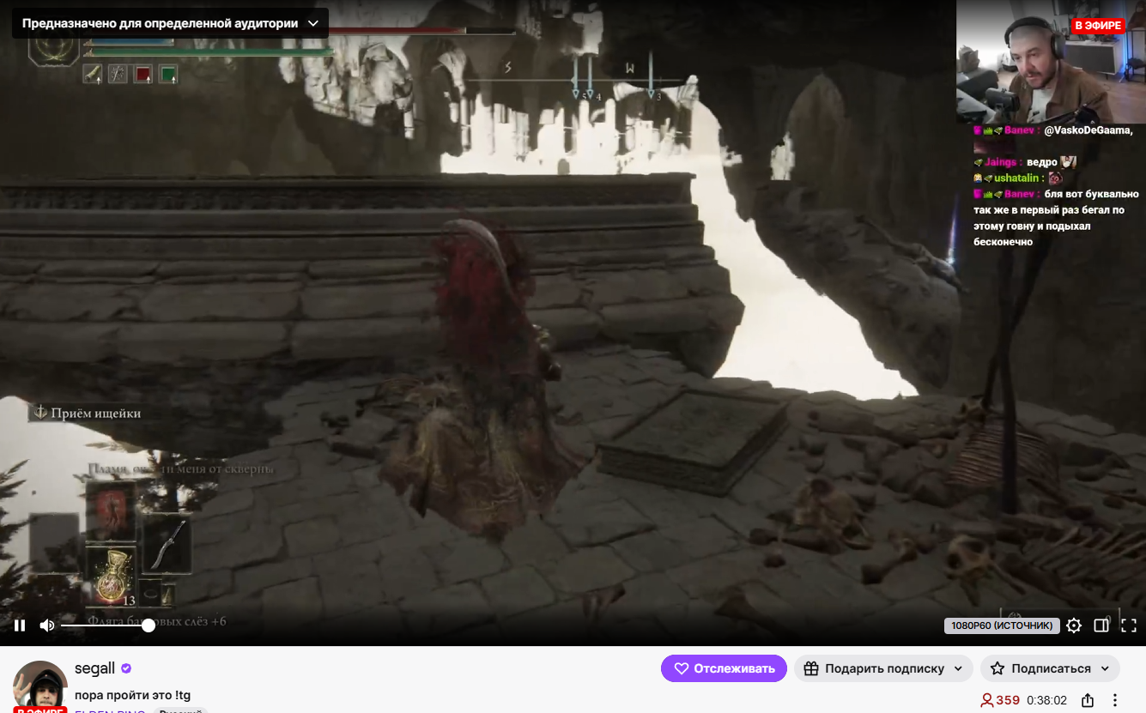Click the star icon in Подписаться
1146x713 pixels.
pos(997,668)
